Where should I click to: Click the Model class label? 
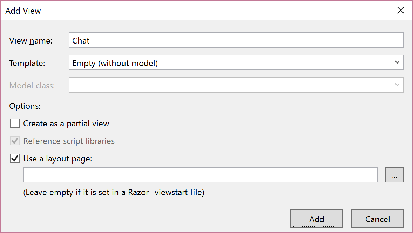click(x=32, y=85)
